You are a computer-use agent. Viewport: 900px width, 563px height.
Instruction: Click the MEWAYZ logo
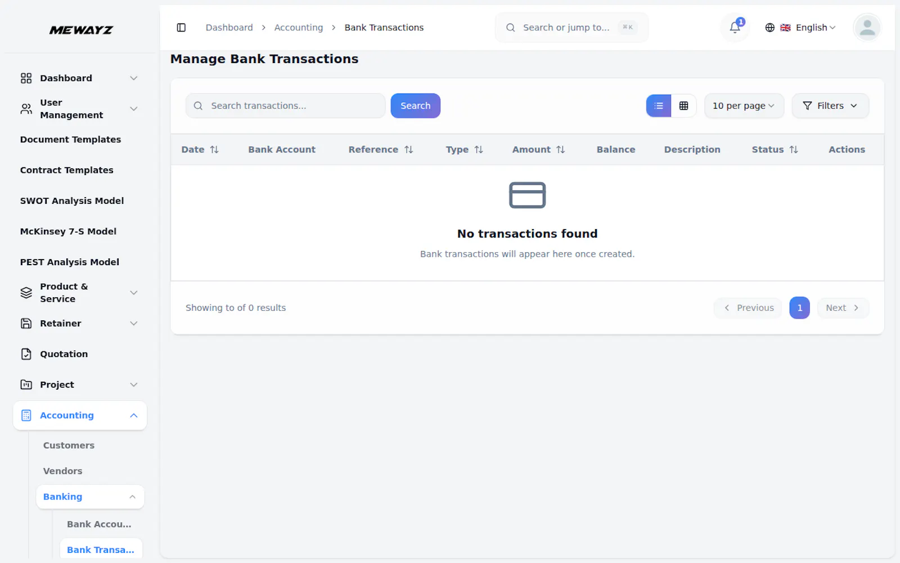81,30
